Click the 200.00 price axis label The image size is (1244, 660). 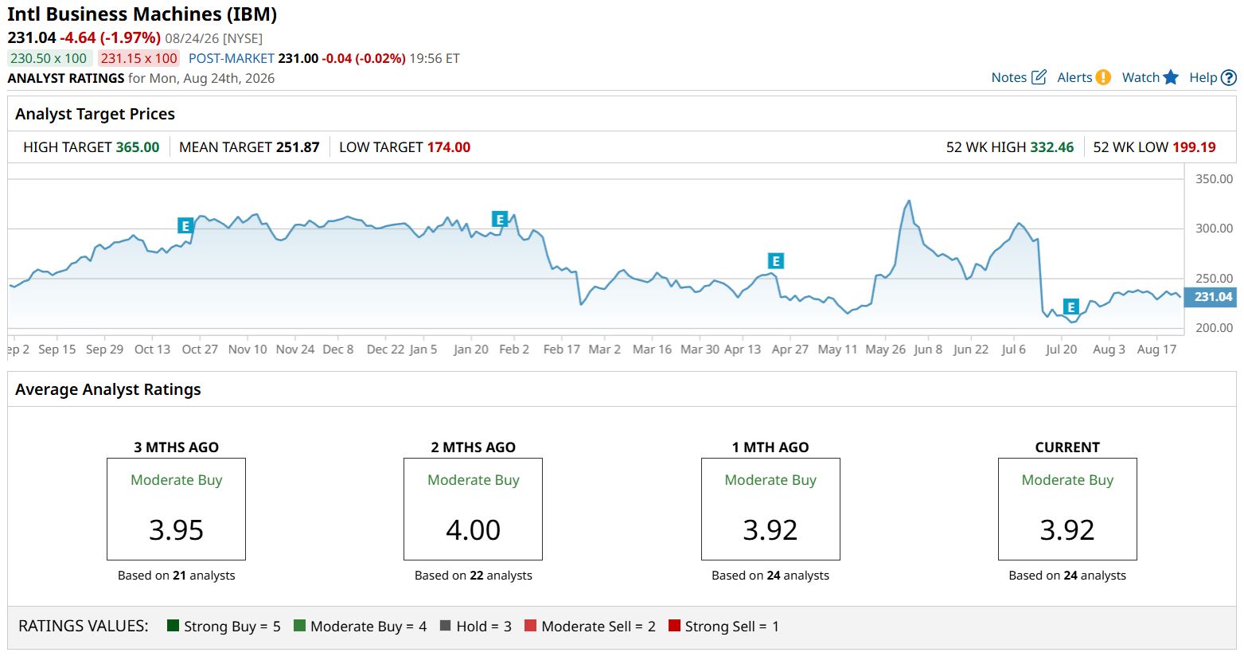tap(1215, 328)
